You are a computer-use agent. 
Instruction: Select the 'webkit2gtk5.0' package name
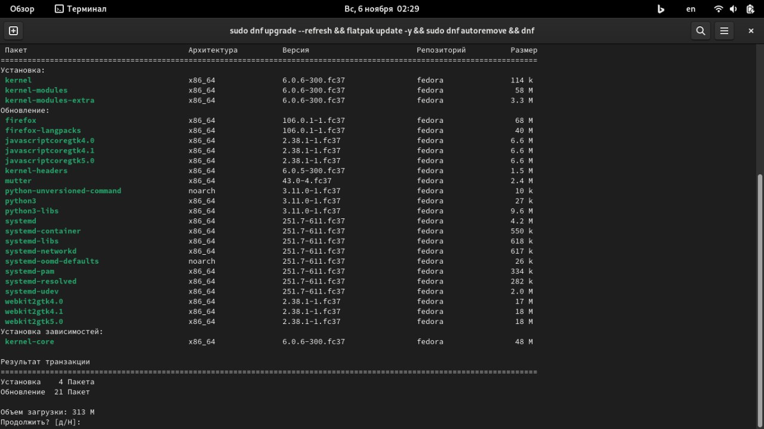(34, 322)
